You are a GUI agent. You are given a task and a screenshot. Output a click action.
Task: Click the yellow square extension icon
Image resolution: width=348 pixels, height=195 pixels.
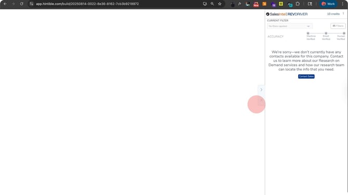coord(281,4)
